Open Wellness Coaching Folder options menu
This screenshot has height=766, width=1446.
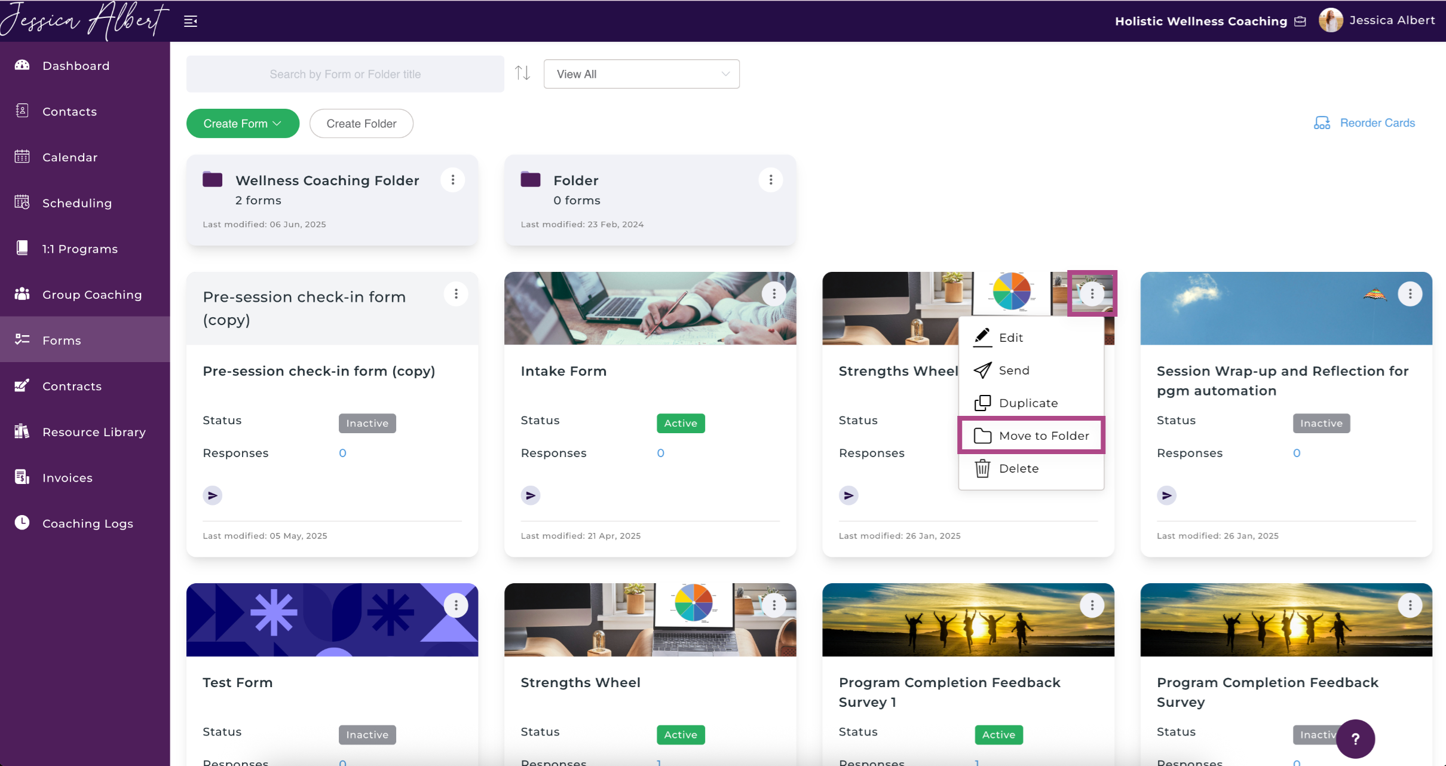453,180
